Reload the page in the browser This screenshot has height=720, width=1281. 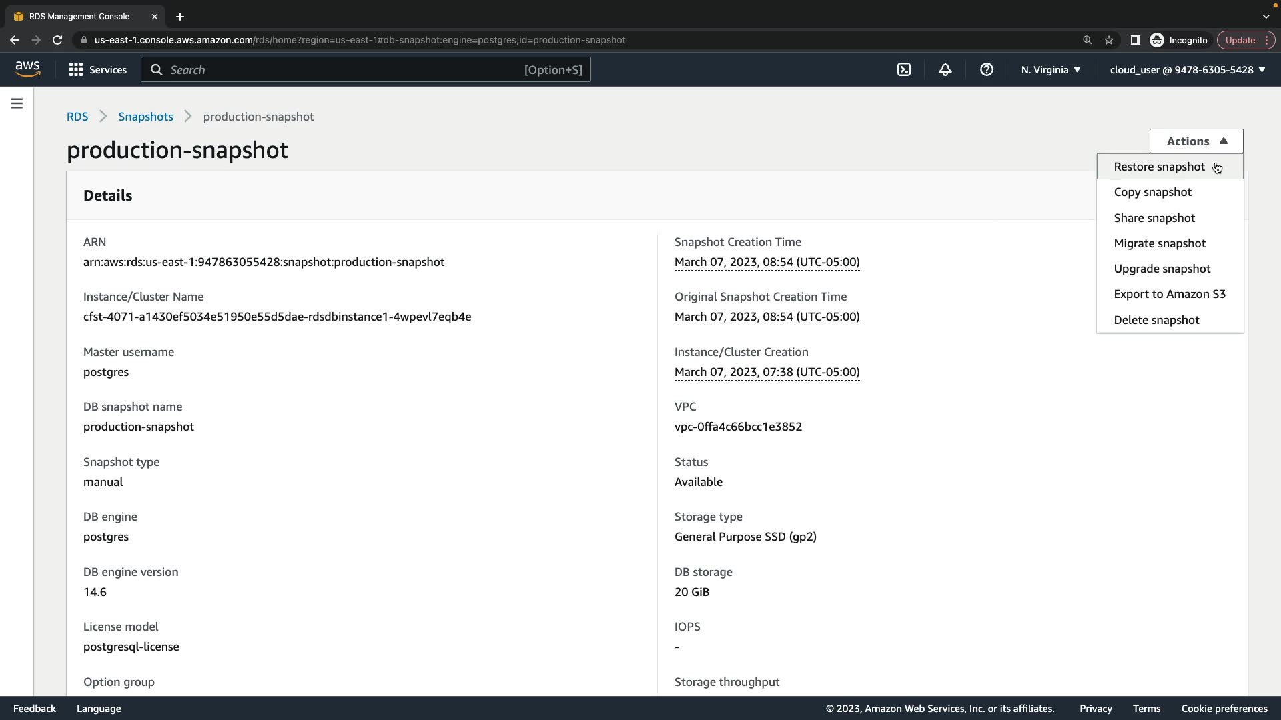click(x=57, y=40)
